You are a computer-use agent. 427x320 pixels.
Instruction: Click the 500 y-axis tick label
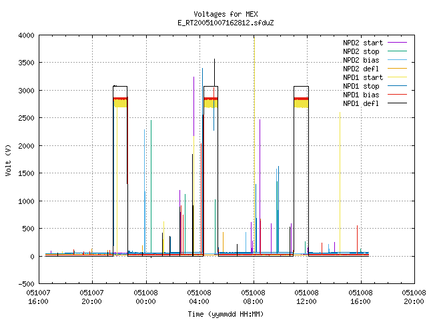pyautogui.click(x=28, y=229)
